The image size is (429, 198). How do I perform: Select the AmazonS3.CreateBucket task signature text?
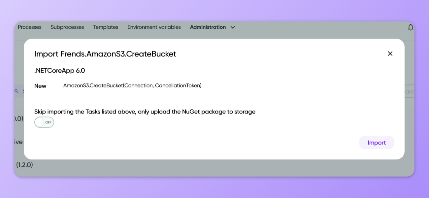(x=132, y=85)
